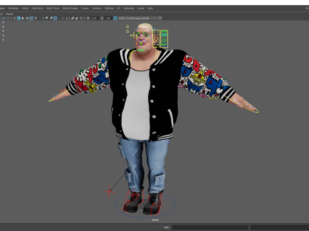Open the Mesh Display menu

click(70, 8)
